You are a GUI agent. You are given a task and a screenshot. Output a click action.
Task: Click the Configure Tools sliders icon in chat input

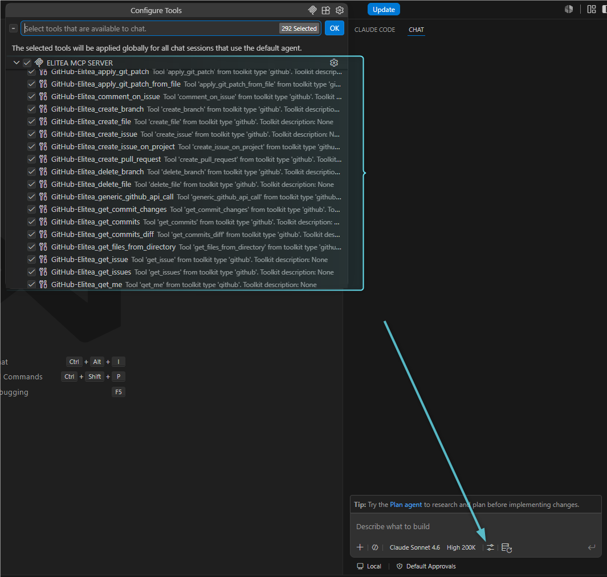(490, 547)
